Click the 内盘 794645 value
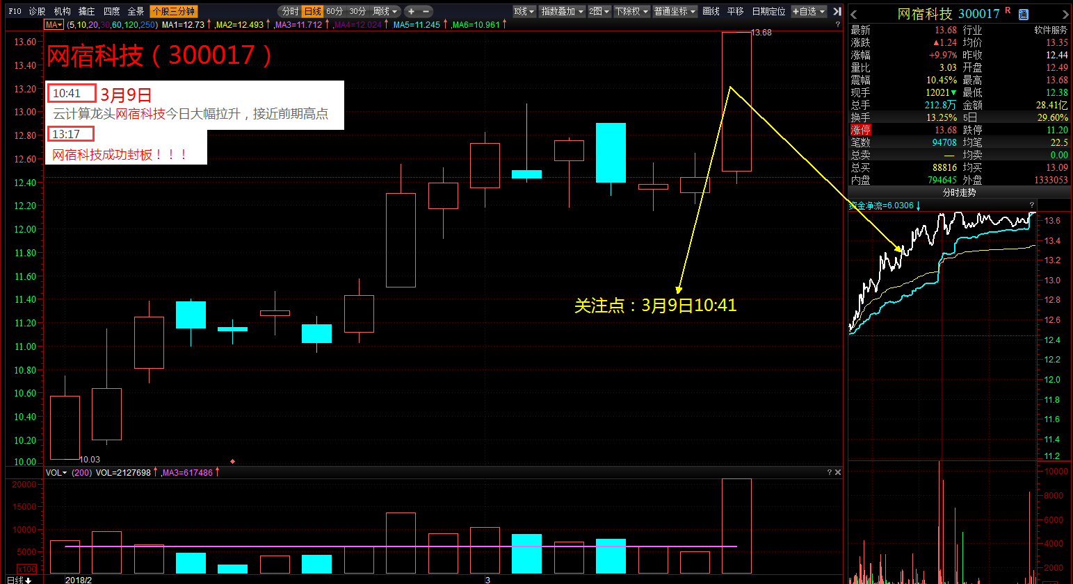The height and width of the screenshot is (584, 1073). [942, 180]
